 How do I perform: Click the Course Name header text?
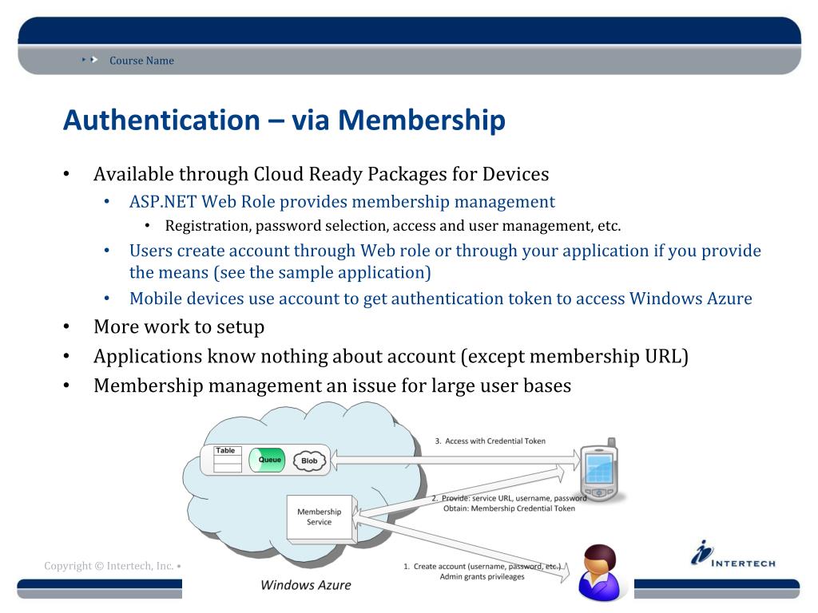pyautogui.click(x=141, y=61)
